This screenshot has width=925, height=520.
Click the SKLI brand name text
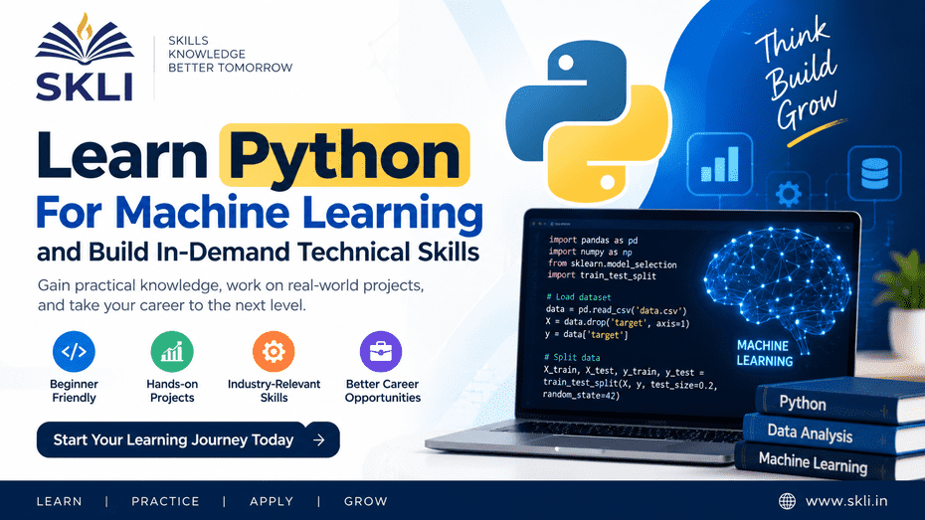coord(85,87)
